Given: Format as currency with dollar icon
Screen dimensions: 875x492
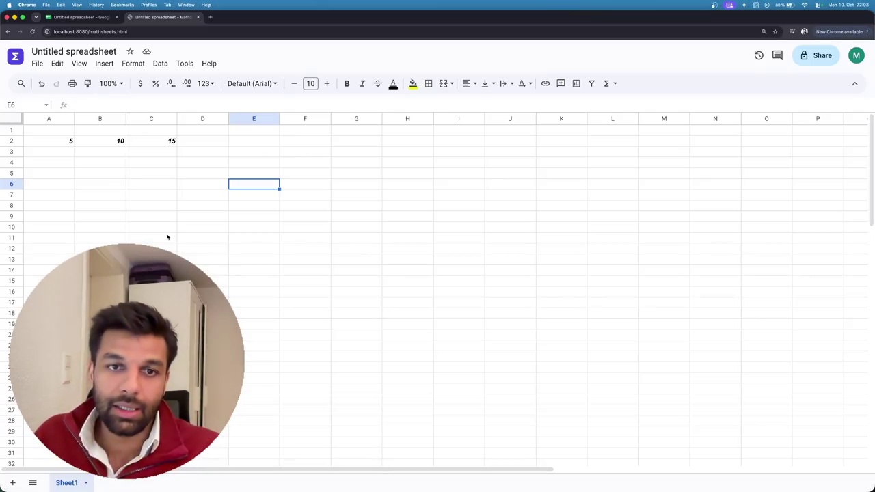Looking at the screenshot, I should click(x=140, y=83).
